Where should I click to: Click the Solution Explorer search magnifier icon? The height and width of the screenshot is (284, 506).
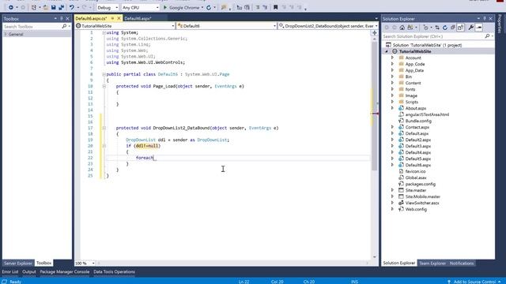click(487, 36)
